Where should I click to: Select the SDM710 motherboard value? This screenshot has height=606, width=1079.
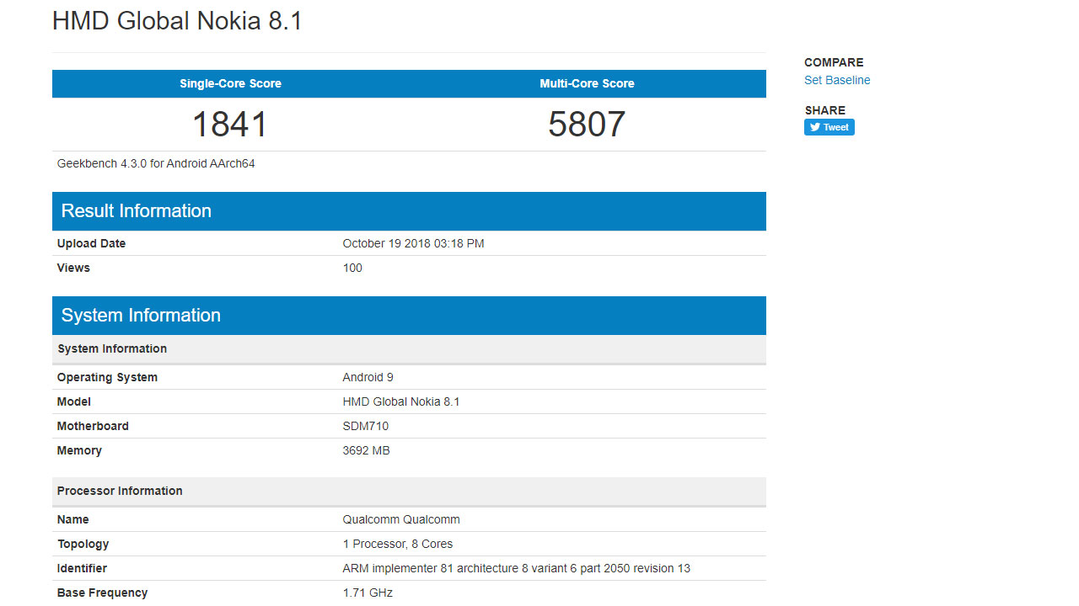pyautogui.click(x=366, y=426)
